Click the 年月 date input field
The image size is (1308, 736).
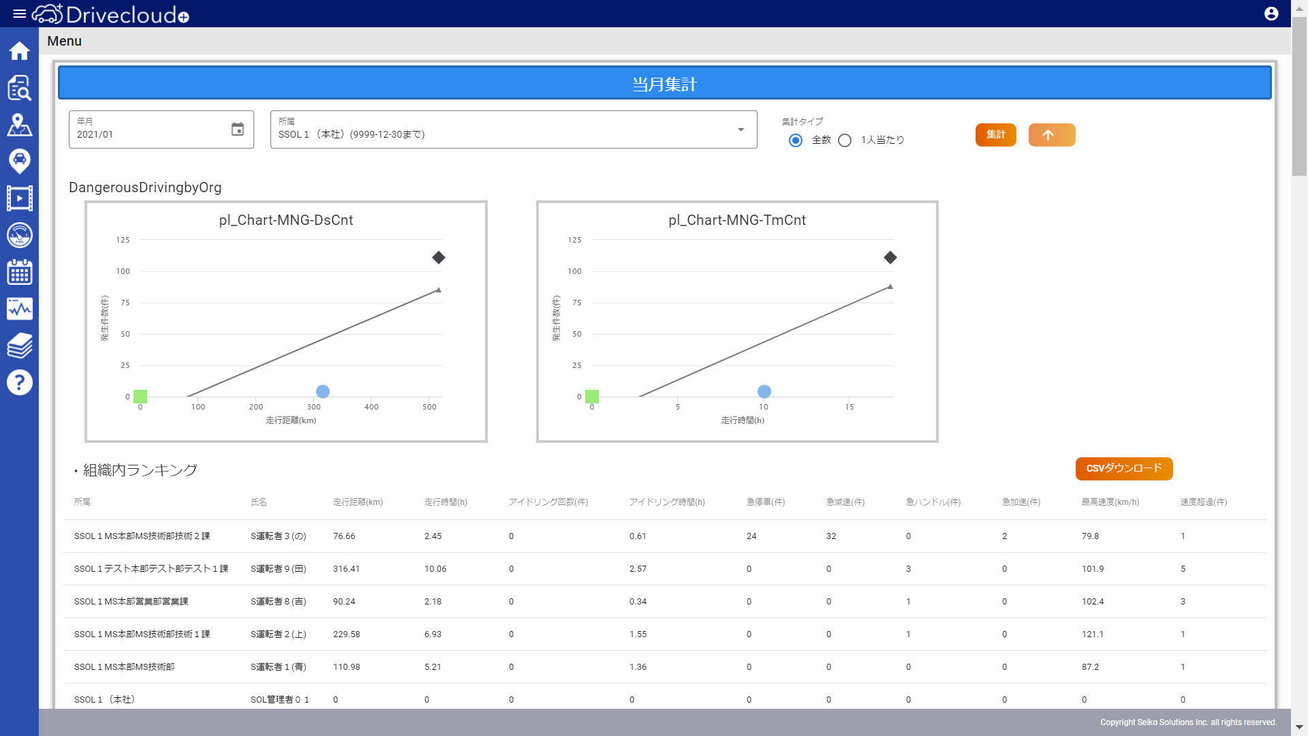point(161,129)
